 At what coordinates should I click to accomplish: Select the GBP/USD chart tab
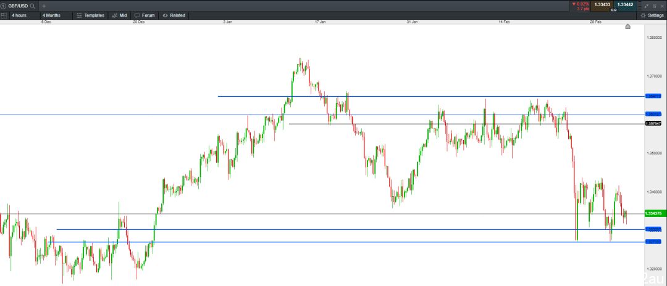18,6
